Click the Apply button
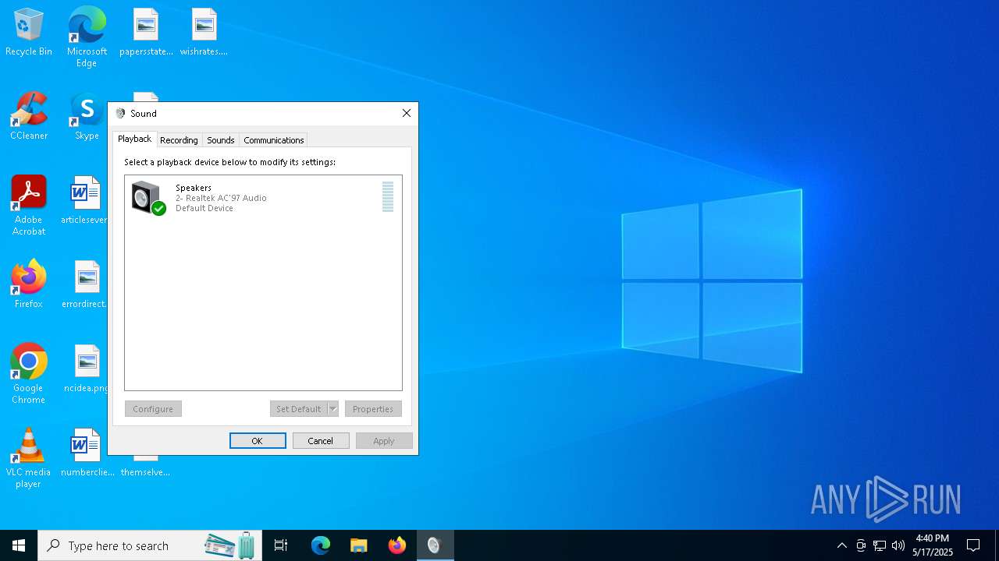The width and height of the screenshot is (999, 561). (384, 441)
